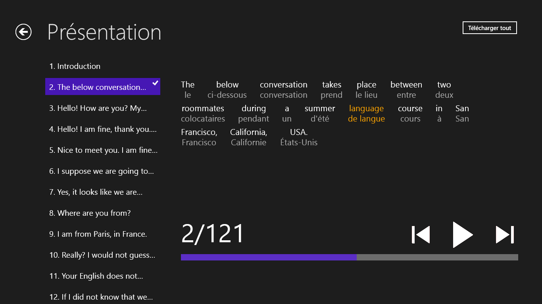Choose sentence 6 I suppose we are going
The image size is (542, 304).
[x=102, y=171]
